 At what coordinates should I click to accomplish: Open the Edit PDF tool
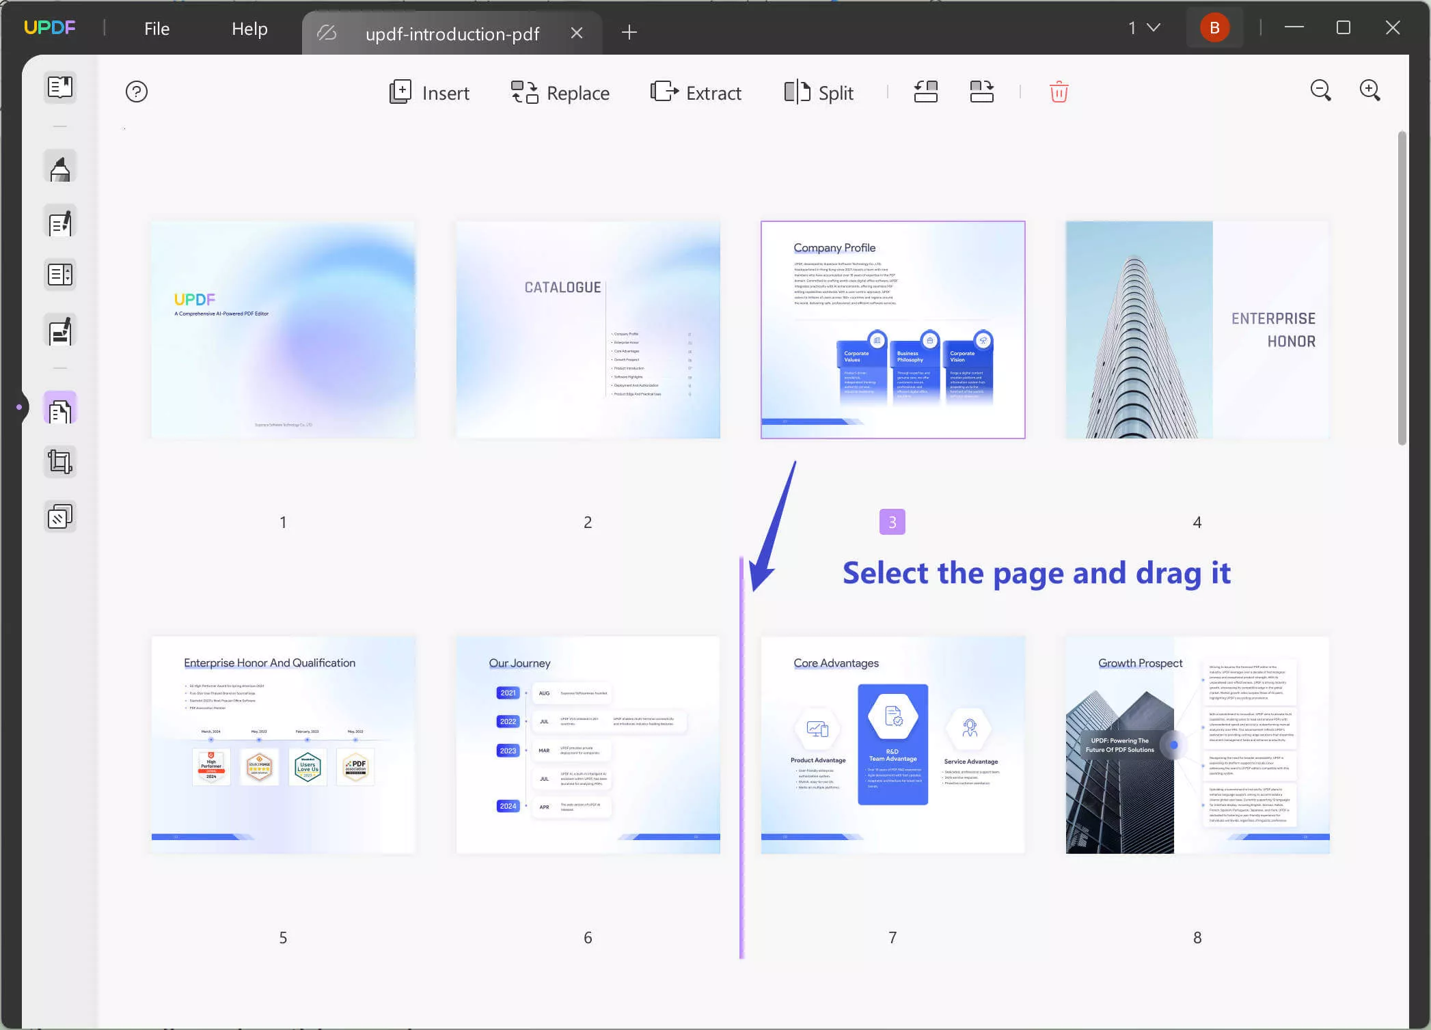[x=60, y=221]
